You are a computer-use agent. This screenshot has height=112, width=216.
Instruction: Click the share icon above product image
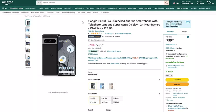(x=83, y=22)
